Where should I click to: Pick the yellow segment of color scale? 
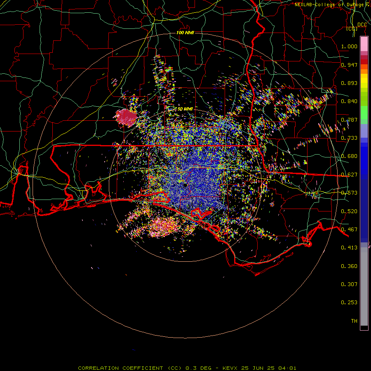364,81
